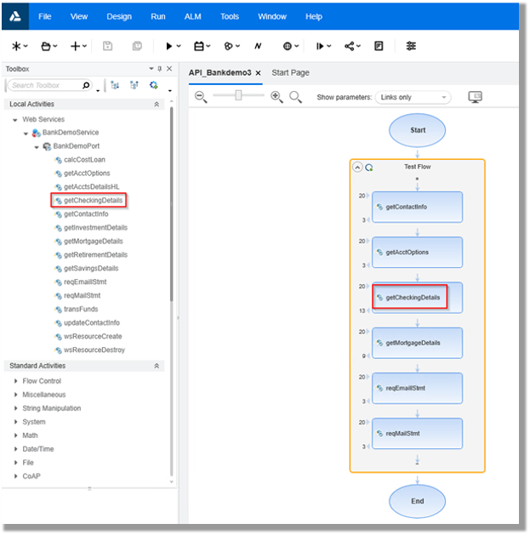
Task: Click the Start node on canvas
Action: [417, 130]
